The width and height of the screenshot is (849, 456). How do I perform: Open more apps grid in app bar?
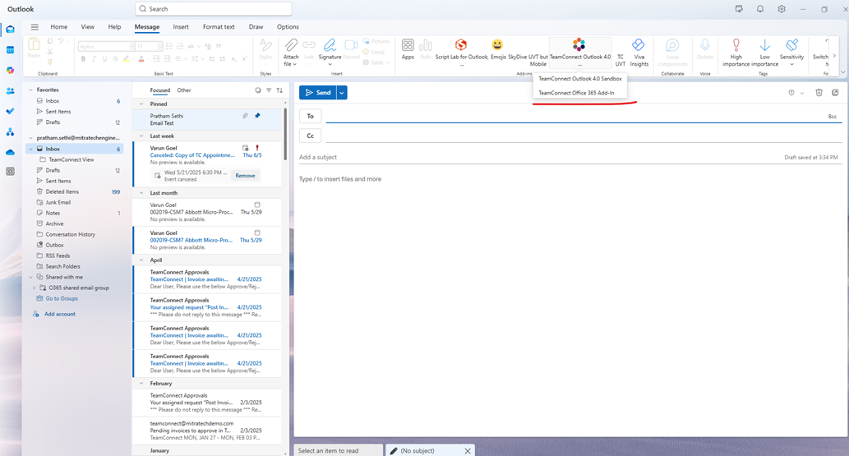tap(11, 171)
